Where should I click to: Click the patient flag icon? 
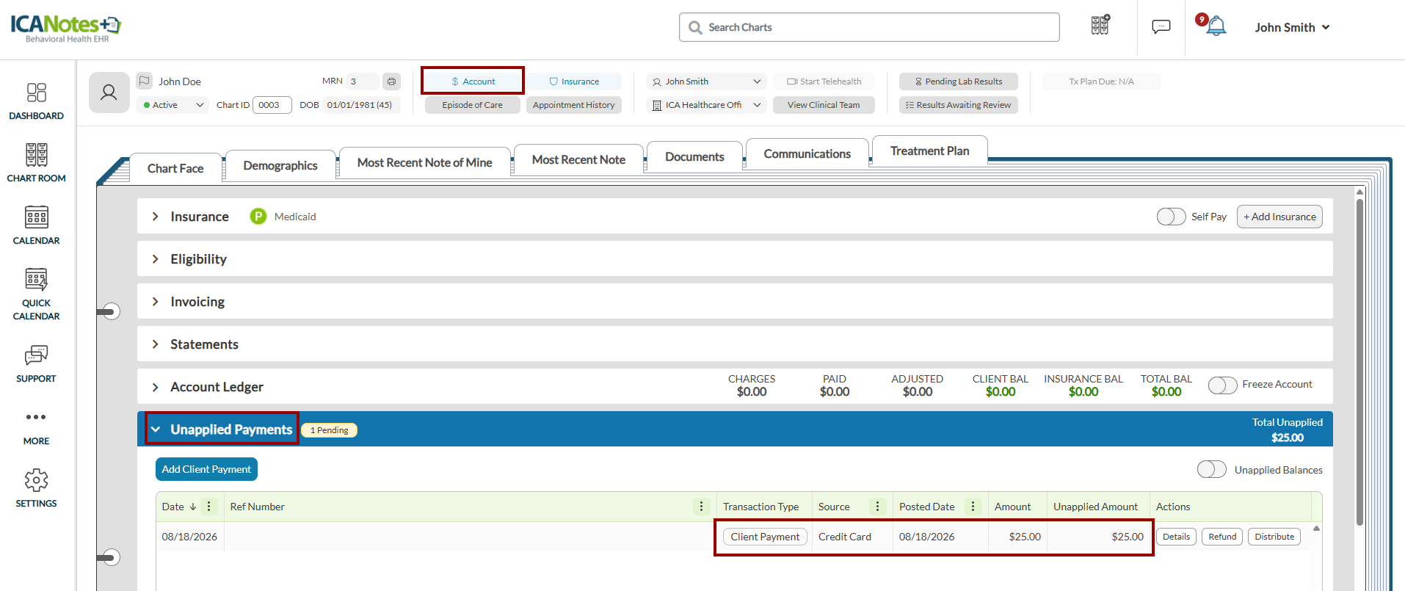[145, 81]
